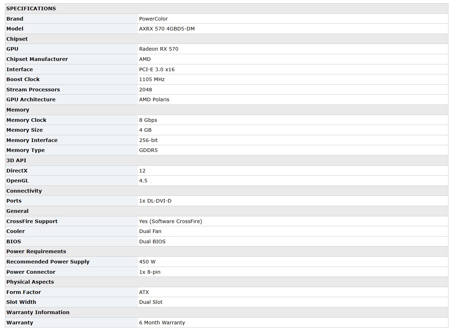452x335 pixels.
Task: Select the OpenGL value 4.5
Action: pyautogui.click(x=143, y=181)
